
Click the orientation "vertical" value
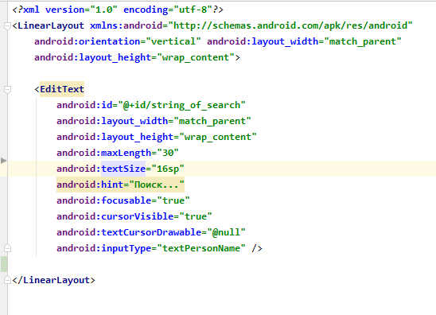pyautogui.click(x=173, y=41)
